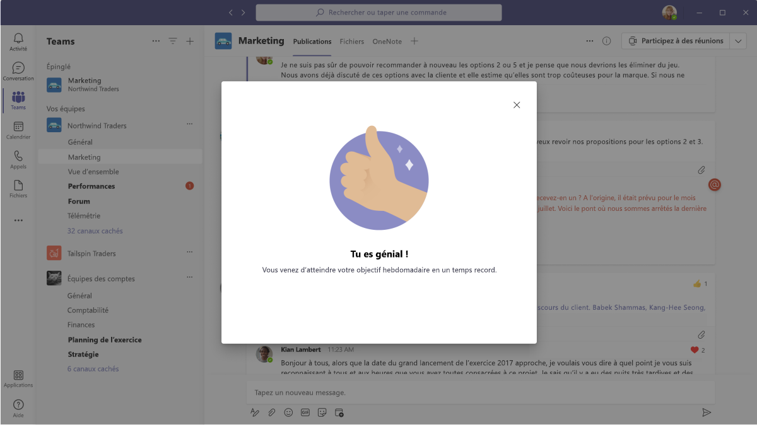Close the Tu es génial dialog
Image resolution: width=757 pixels, height=425 pixels.
coord(517,105)
